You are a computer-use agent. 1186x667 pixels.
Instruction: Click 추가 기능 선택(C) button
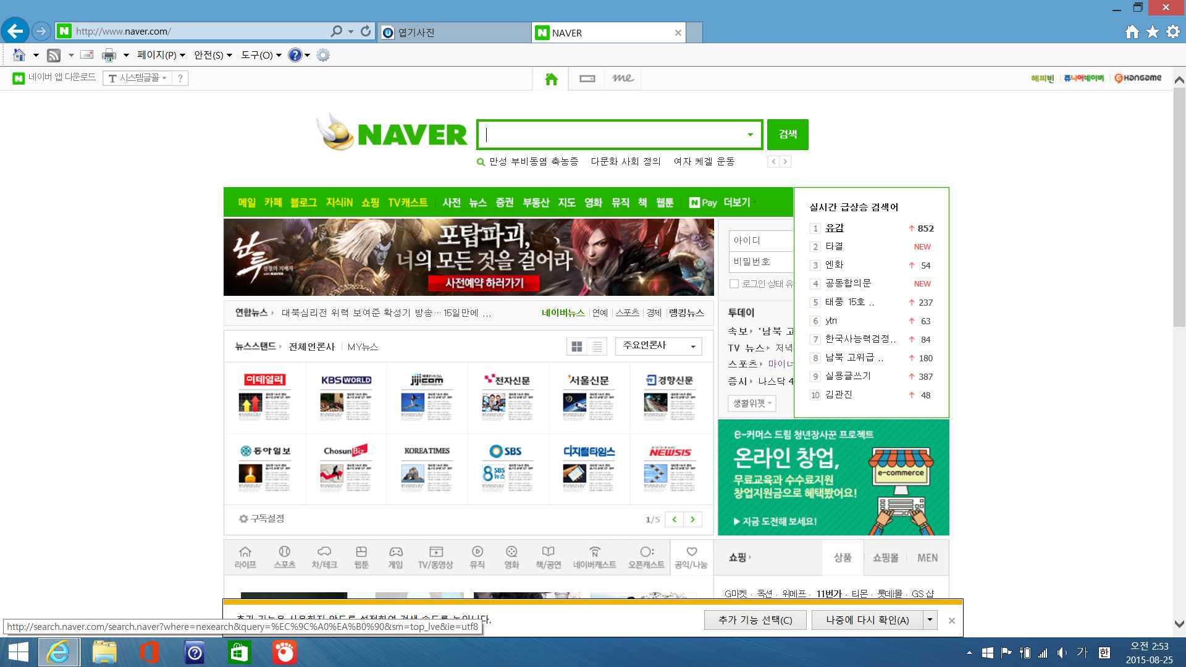click(x=755, y=619)
